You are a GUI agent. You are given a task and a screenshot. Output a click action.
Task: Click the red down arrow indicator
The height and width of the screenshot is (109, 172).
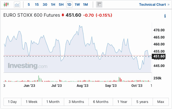[x=63, y=15]
